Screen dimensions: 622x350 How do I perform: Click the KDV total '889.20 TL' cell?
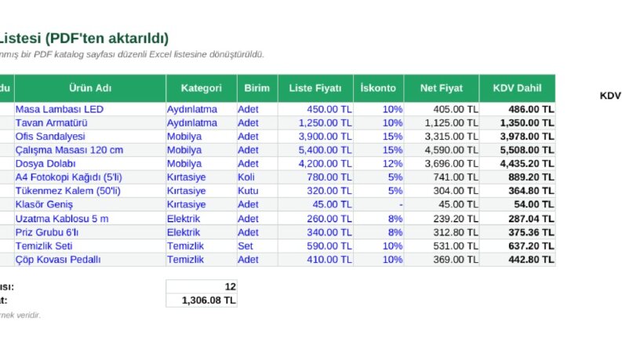click(517, 177)
